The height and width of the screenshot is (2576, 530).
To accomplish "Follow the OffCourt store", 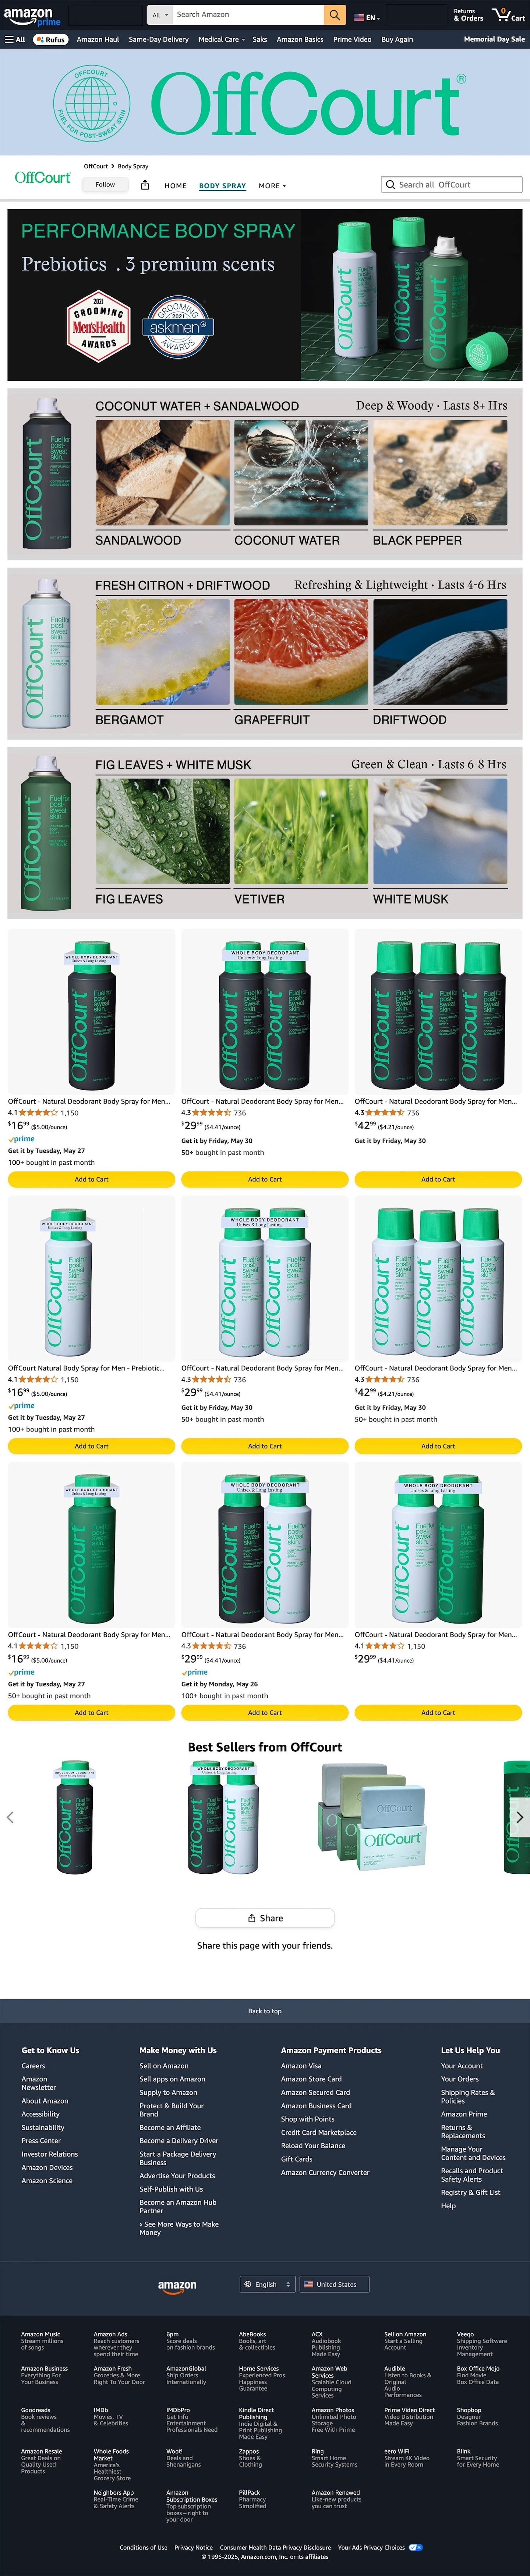I will point(105,185).
